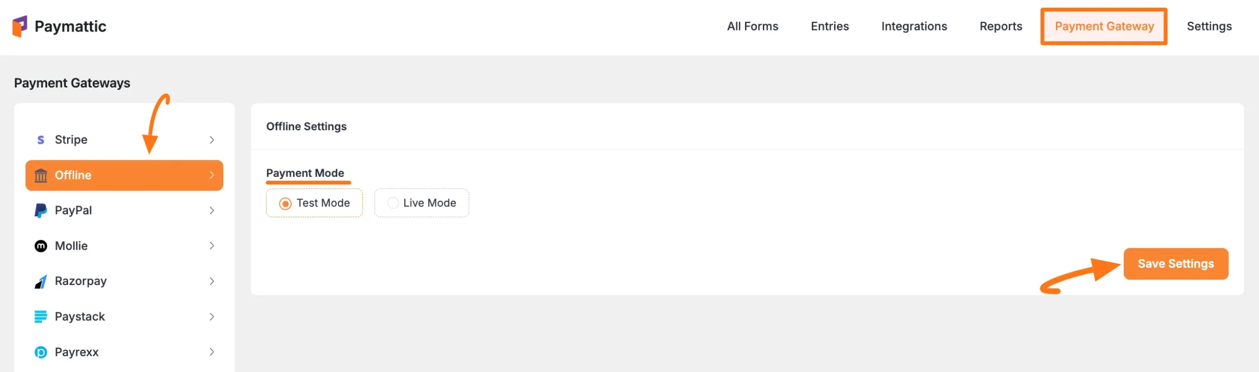
Task: Select the Stripe gateway icon
Action: (41, 140)
